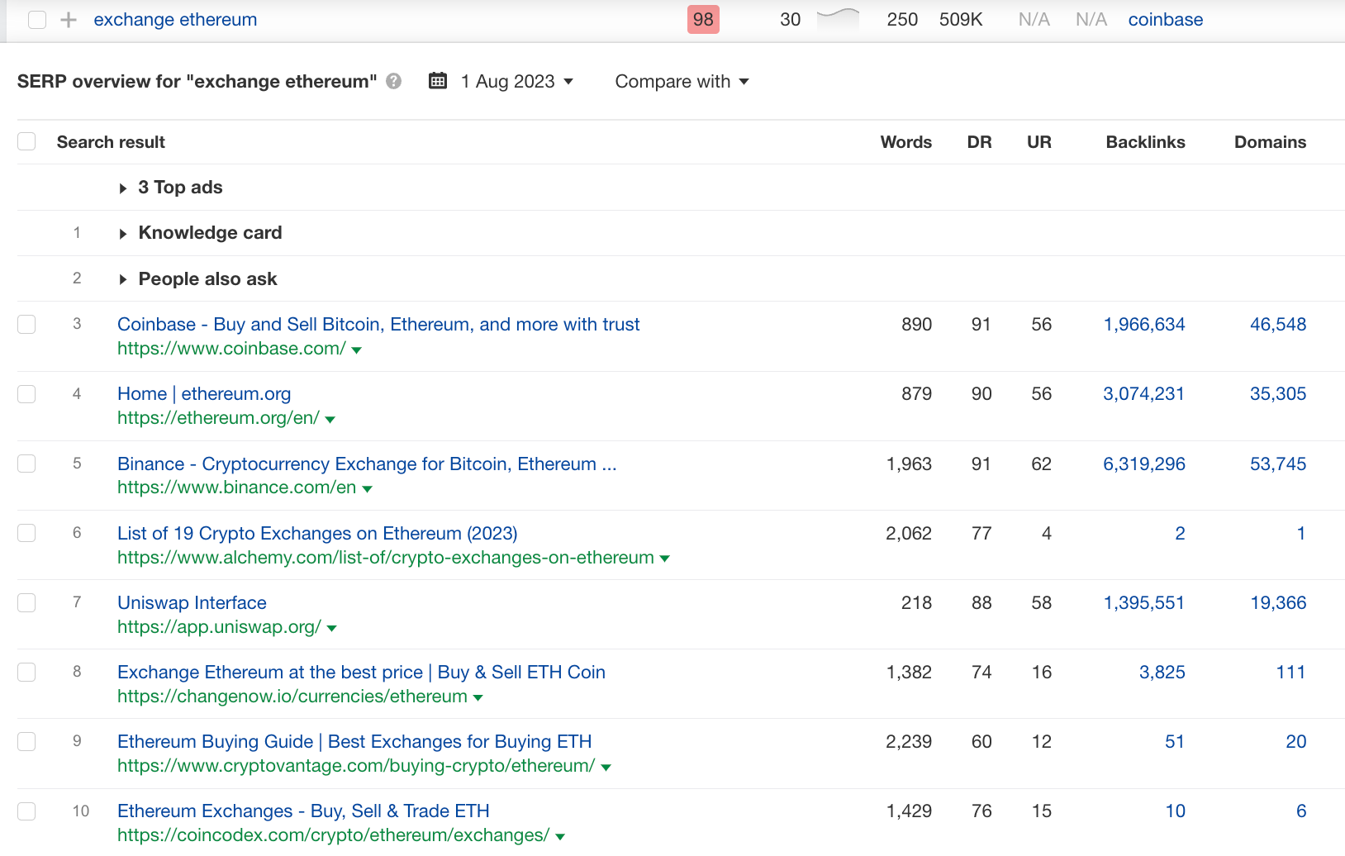The width and height of the screenshot is (1345, 856).
Task: Open changenow domains count 111
Action: (x=1290, y=672)
